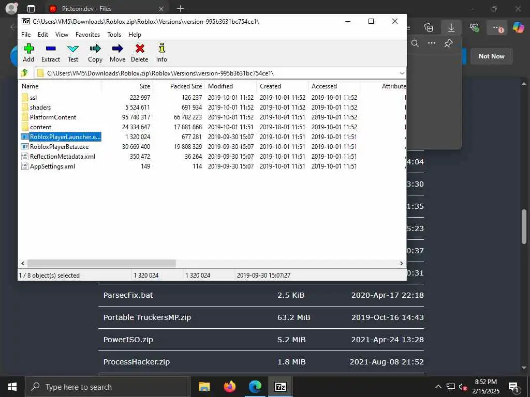Select the PlatformContent folder
The width and height of the screenshot is (530, 397).
point(53,117)
